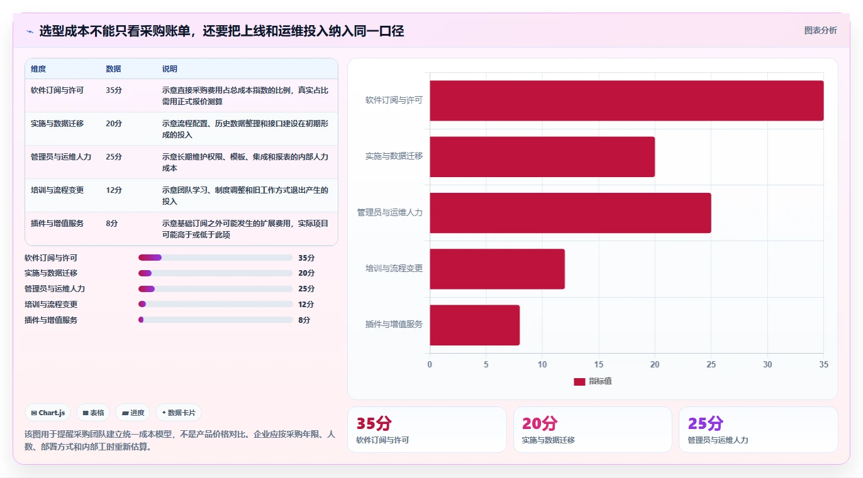Image resolution: width=863 pixels, height=478 pixels.
Task: Select 管理员与运维人力 in the table's first column
Action: tap(61, 157)
